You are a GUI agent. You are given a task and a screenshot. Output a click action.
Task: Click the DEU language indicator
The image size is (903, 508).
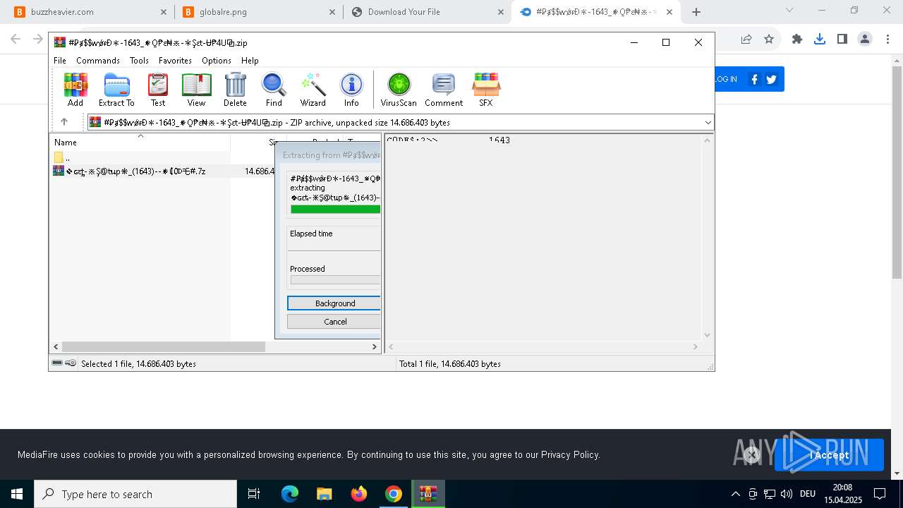pos(808,494)
